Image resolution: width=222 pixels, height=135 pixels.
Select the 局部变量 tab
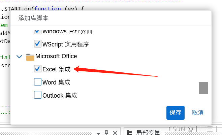click(x=148, y=132)
